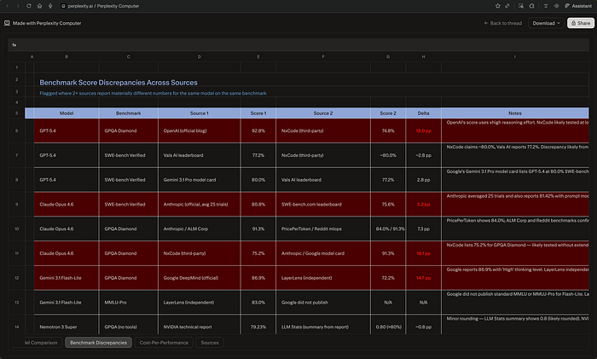
Task: Click the Perplexity Computer monitor icon
Action: click(x=7, y=23)
